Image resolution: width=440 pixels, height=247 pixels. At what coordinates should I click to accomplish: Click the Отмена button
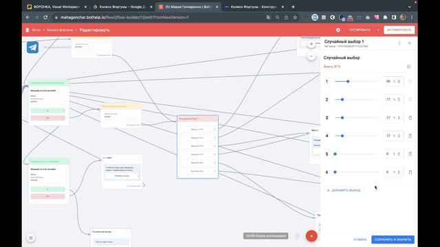coord(360,239)
